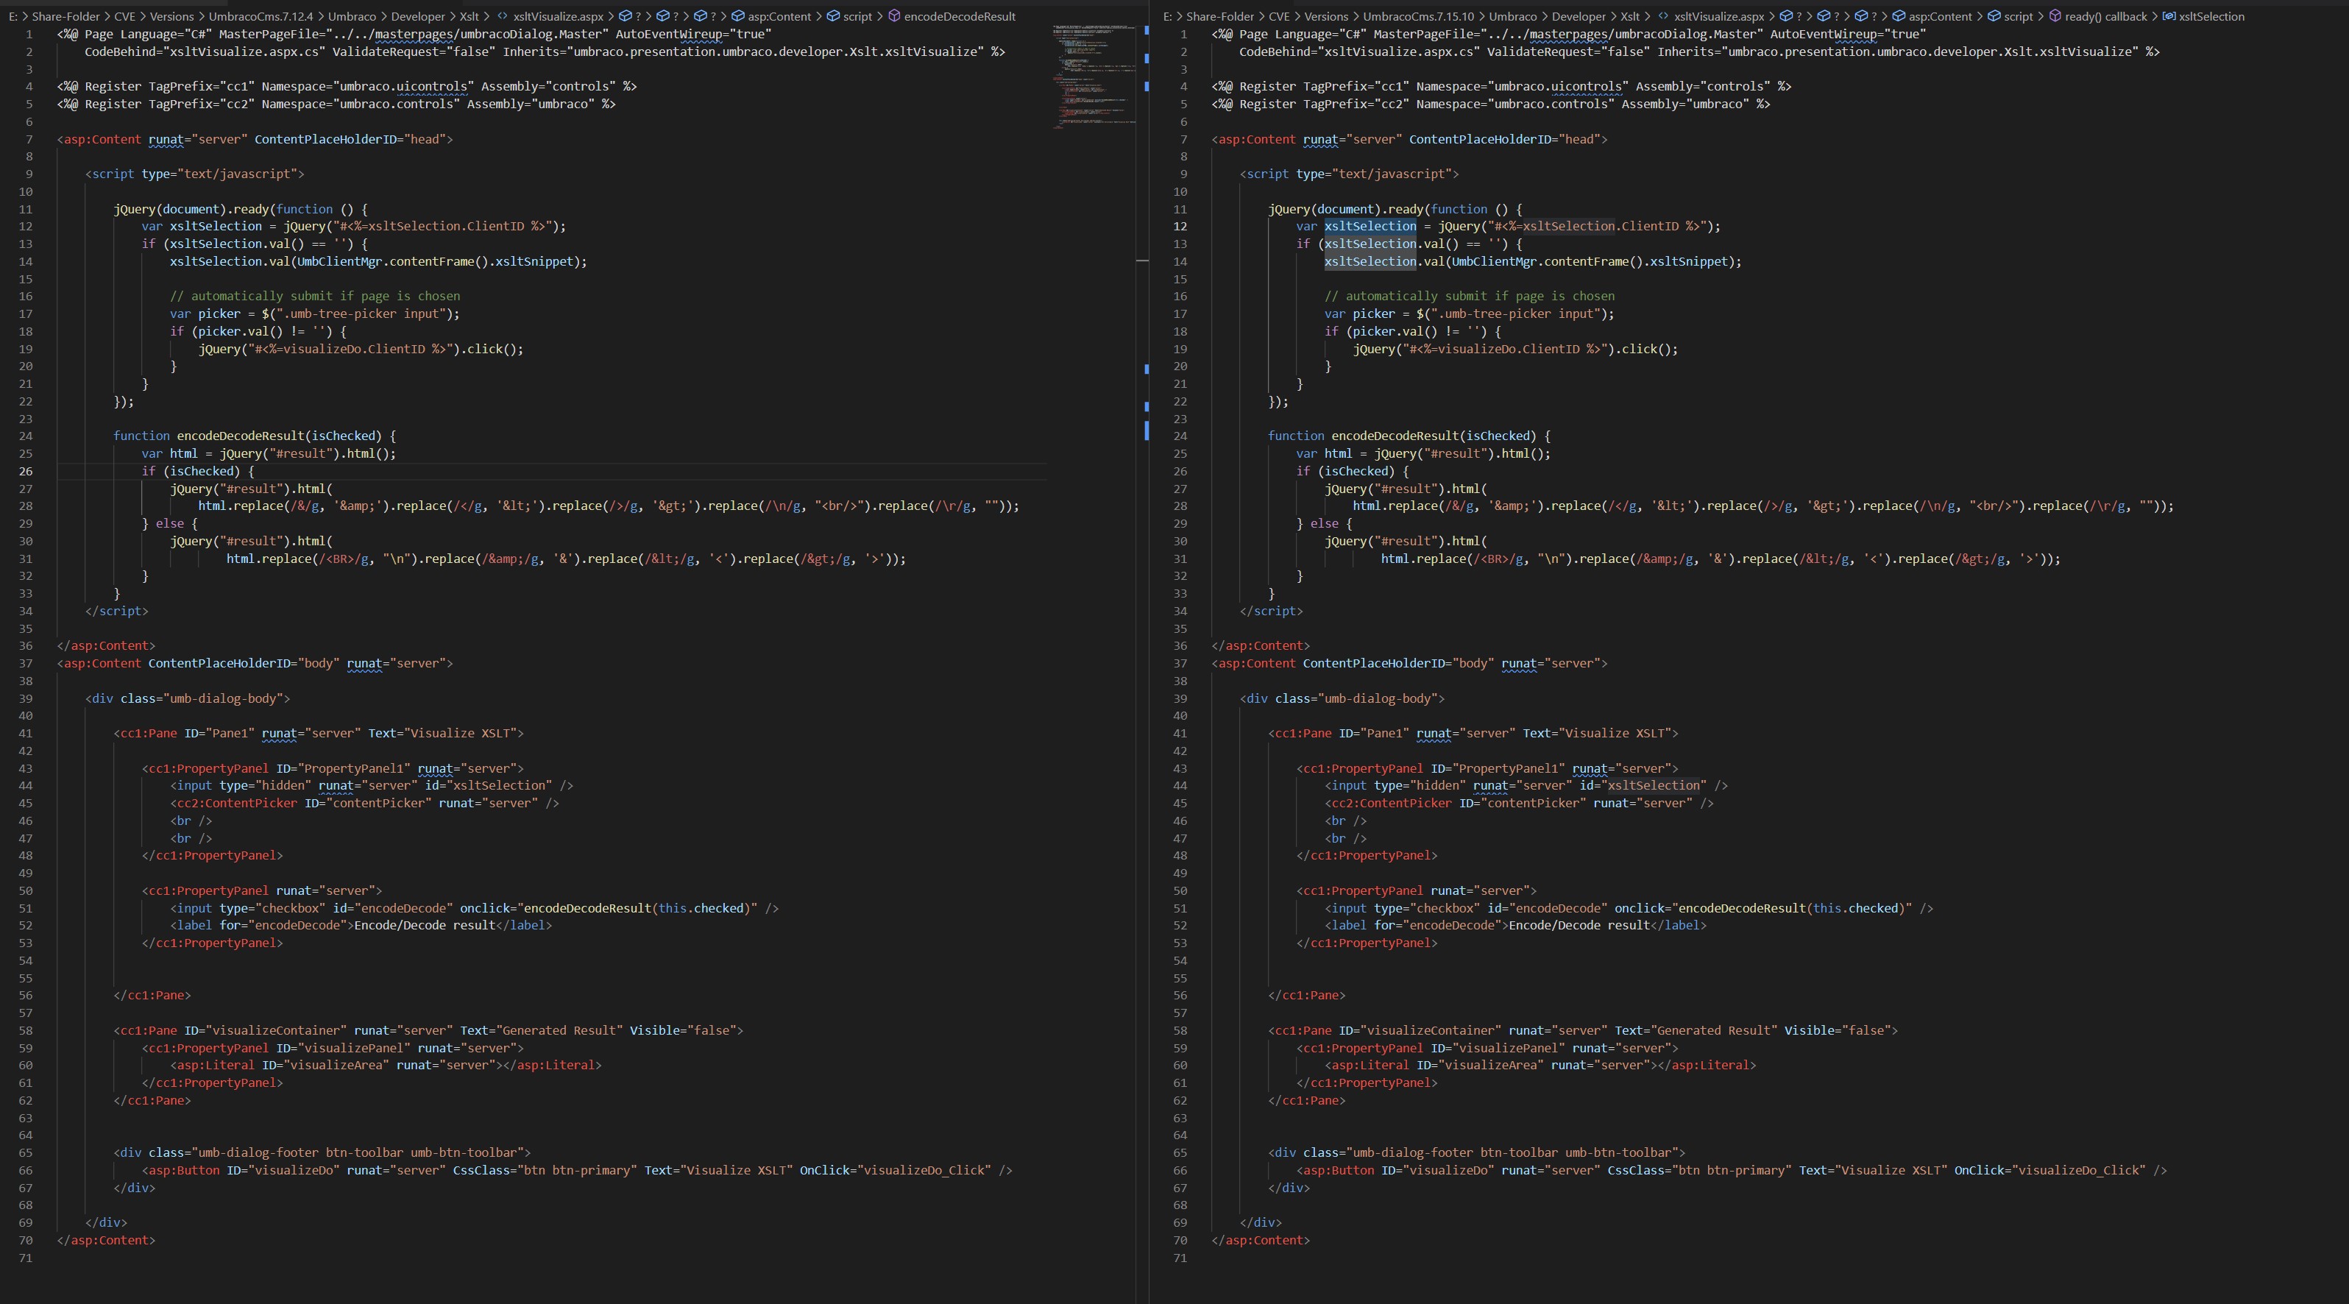Open the UmbracoCms.7.12.4 breadcrumb folder in left editor
This screenshot has height=1304, width=2349.
click(260, 16)
